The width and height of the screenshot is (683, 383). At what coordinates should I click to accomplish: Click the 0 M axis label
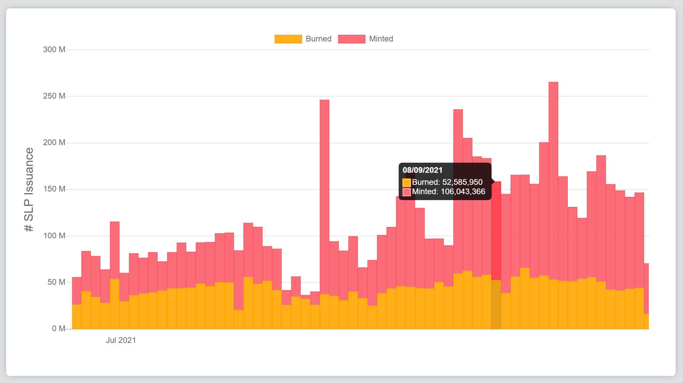click(59, 329)
